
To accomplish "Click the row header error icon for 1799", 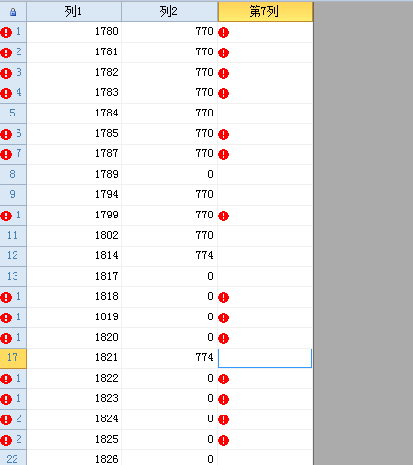I will point(6,216).
